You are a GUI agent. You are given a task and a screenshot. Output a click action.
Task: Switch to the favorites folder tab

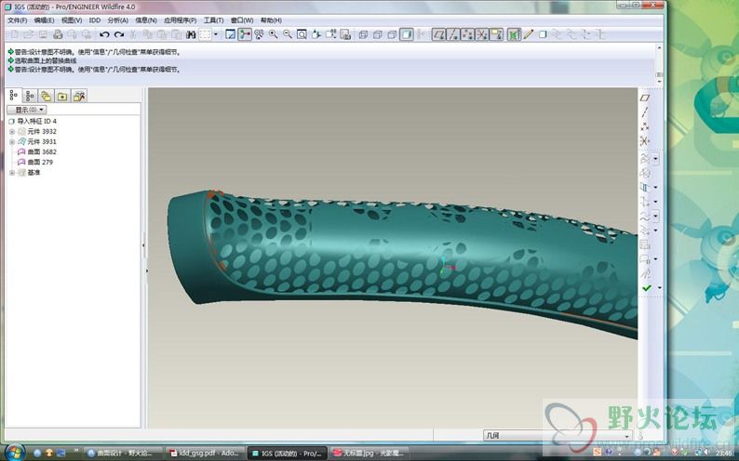coord(62,96)
